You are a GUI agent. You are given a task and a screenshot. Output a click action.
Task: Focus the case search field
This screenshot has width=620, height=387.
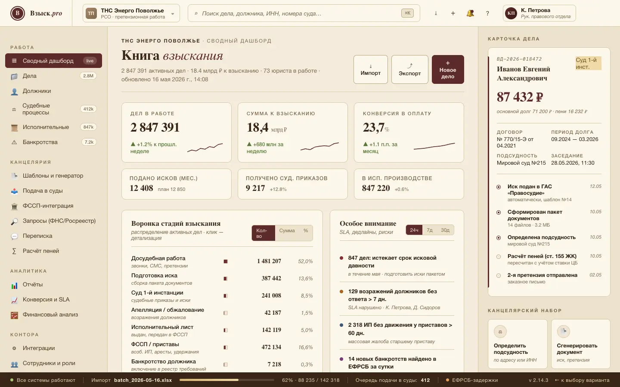[304, 13]
